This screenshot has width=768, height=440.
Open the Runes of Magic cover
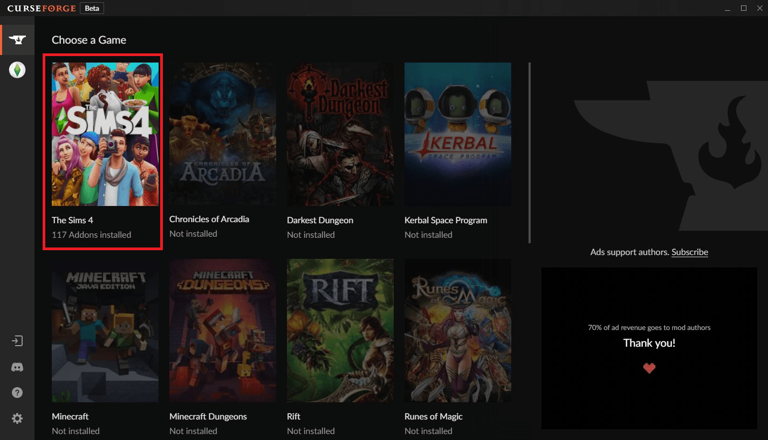tap(458, 331)
